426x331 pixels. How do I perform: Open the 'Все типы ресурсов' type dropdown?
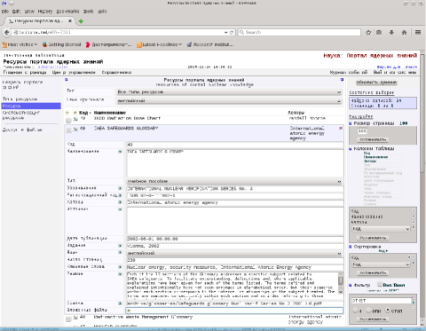[229, 92]
